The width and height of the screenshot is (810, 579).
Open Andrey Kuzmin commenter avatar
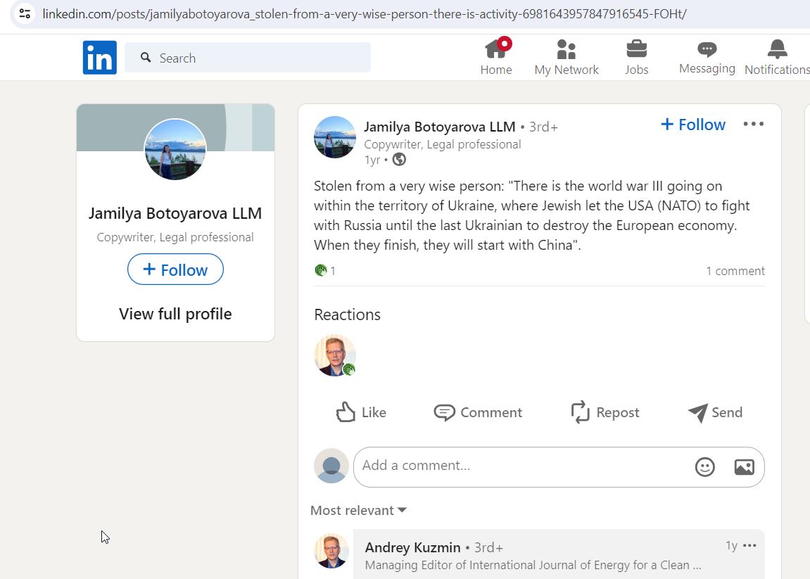tap(331, 551)
